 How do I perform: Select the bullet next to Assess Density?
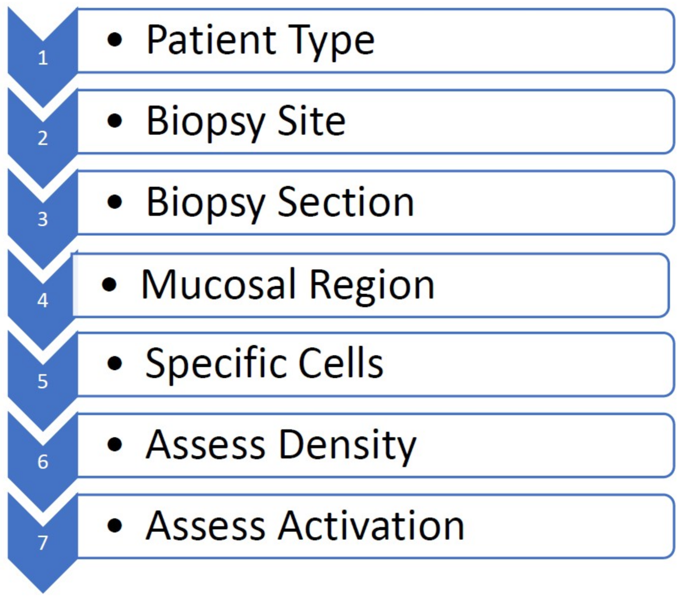[115, 444]
